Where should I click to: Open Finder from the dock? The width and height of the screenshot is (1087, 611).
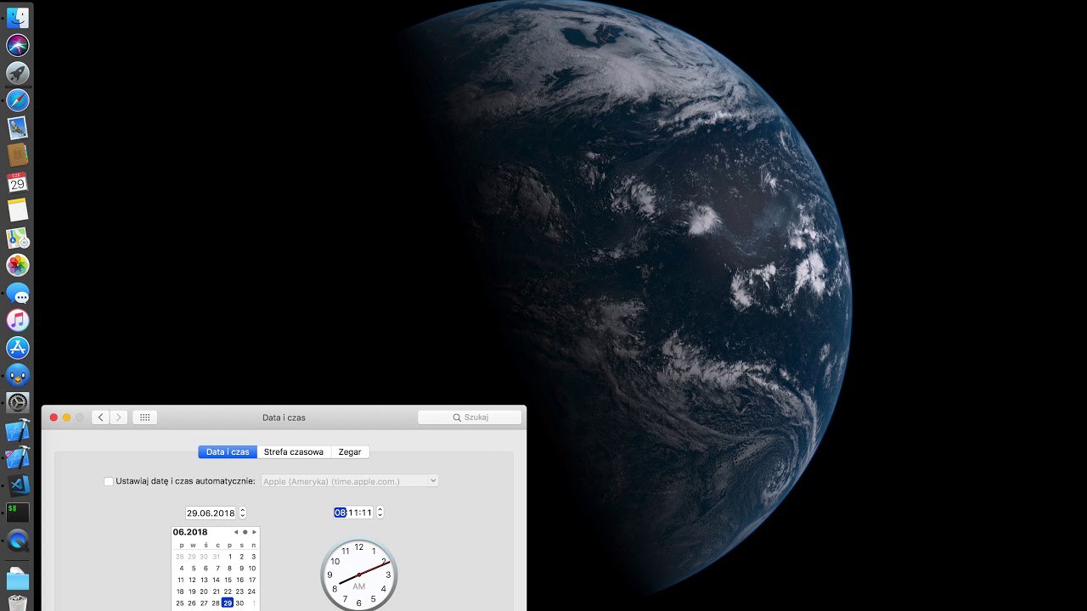[x=18, y=17]
